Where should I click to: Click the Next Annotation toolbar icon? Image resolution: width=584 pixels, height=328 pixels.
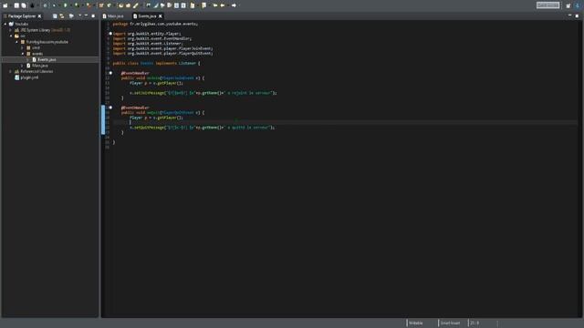(193, 5)
